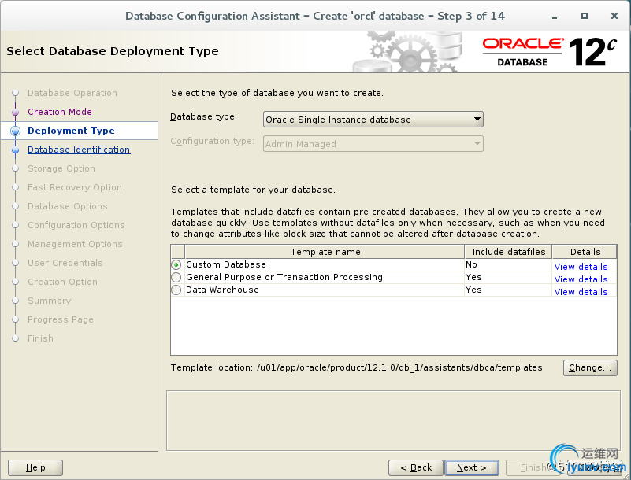
Task: Click the Database Operation step label
Action: tap(72, 93)
